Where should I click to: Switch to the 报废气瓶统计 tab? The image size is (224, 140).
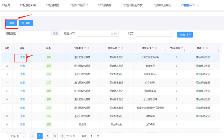tap(79, 5)
